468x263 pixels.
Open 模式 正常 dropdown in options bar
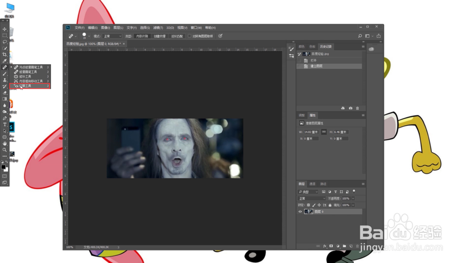[112, 36]
